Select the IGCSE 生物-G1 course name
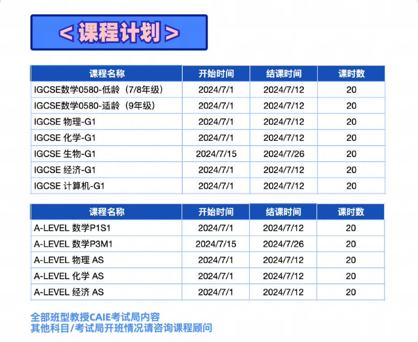 (65, 154)
